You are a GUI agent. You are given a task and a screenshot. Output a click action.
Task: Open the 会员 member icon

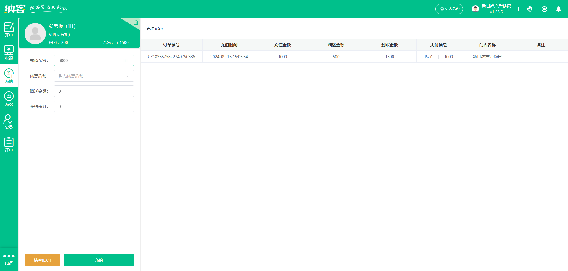9,121
